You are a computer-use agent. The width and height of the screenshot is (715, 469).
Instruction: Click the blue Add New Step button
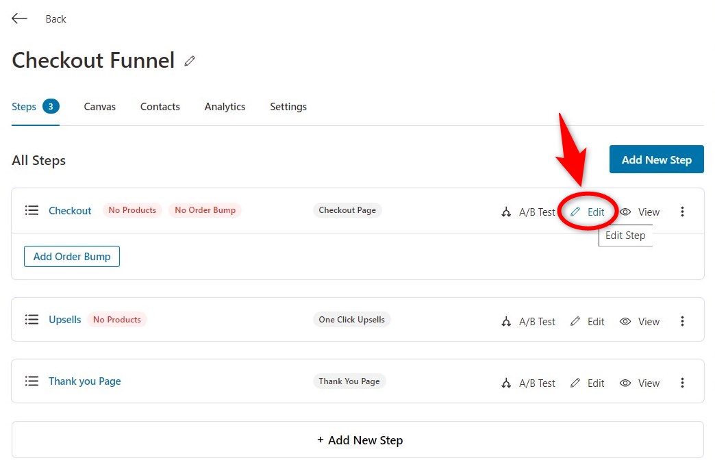[656, 160]
